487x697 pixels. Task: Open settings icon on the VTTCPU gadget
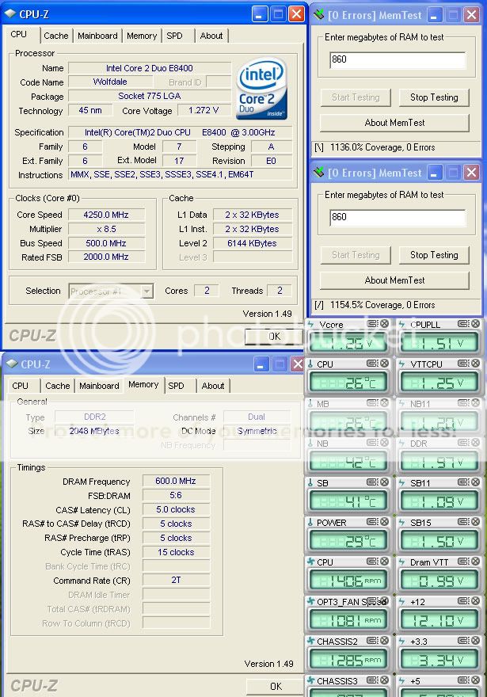pos(463,364)
